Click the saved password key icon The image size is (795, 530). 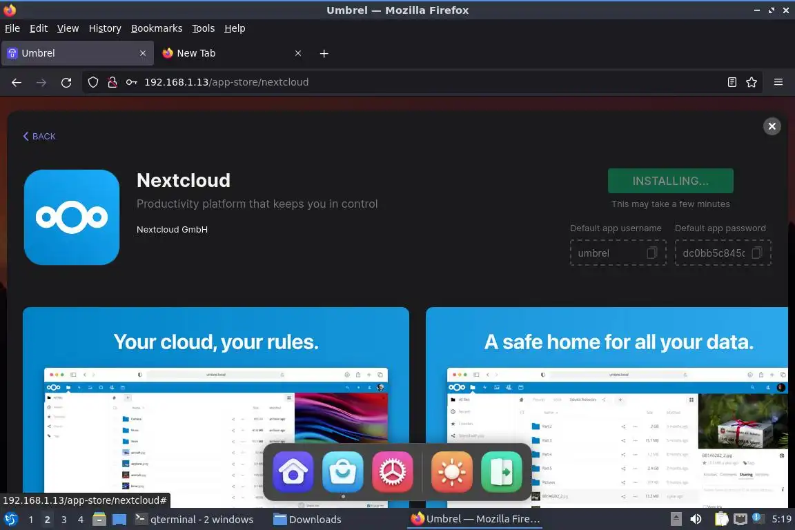(132, 82)
